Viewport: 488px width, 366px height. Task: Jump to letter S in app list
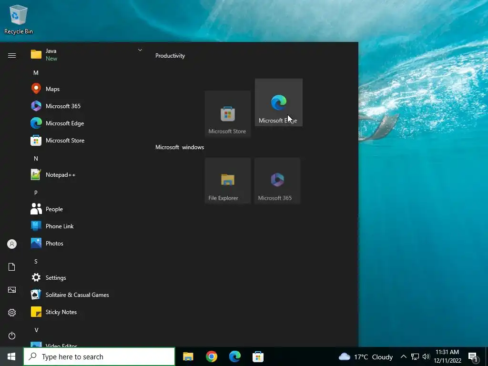coord(36,262)
